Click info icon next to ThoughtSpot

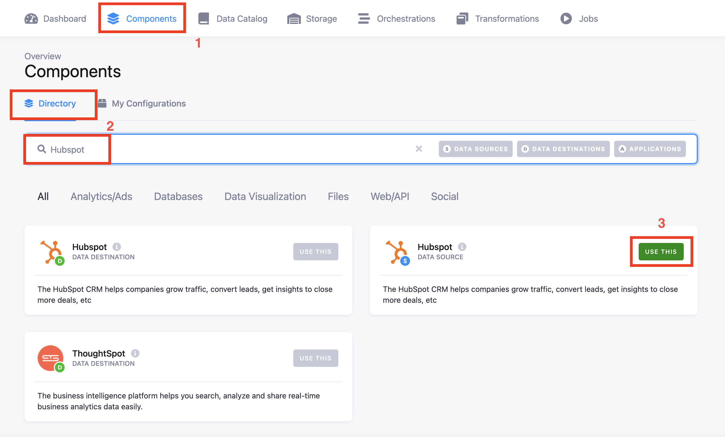pos(135,353)
